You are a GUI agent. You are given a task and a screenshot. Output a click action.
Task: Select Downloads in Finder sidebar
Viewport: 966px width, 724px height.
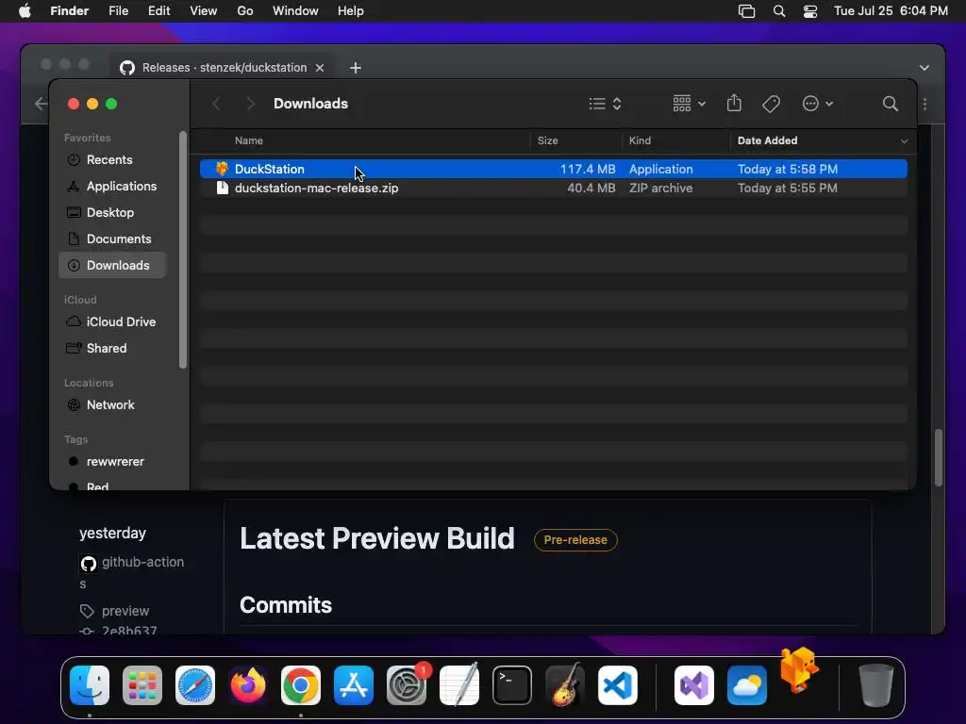(112, 265)
